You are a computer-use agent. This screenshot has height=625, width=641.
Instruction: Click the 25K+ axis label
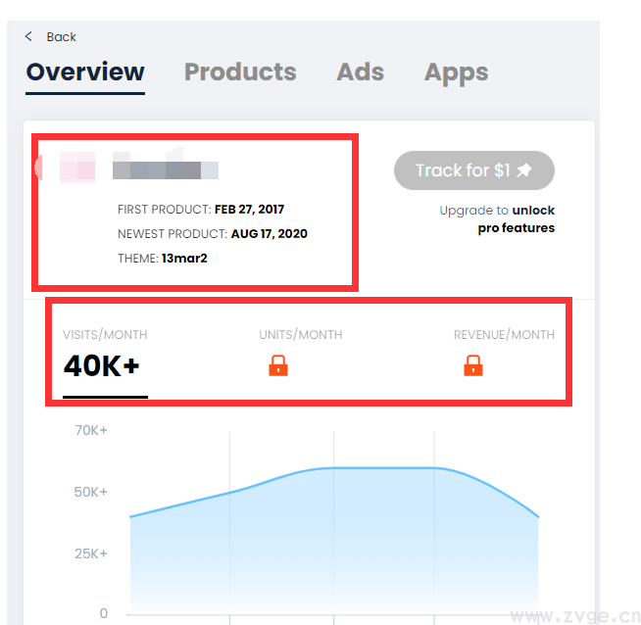pyautogui.click(x=91, y=553)
